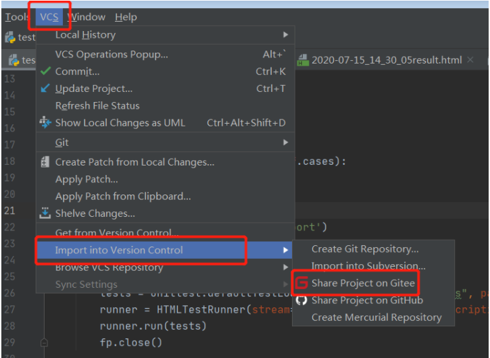Click line number 18 in the gutter
Image resolution: width=490 pixels, height=358 pixels.
click(9, 161)
